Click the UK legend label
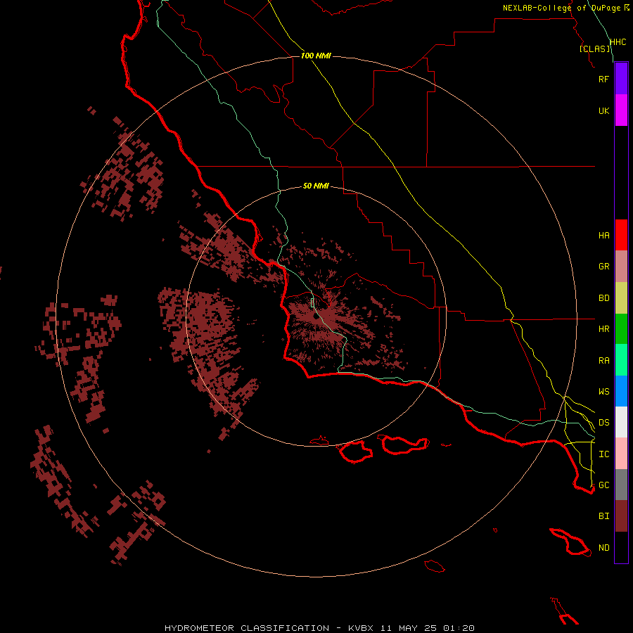The width and height of the screenshot is (633, 633). (x=603, y=110)
